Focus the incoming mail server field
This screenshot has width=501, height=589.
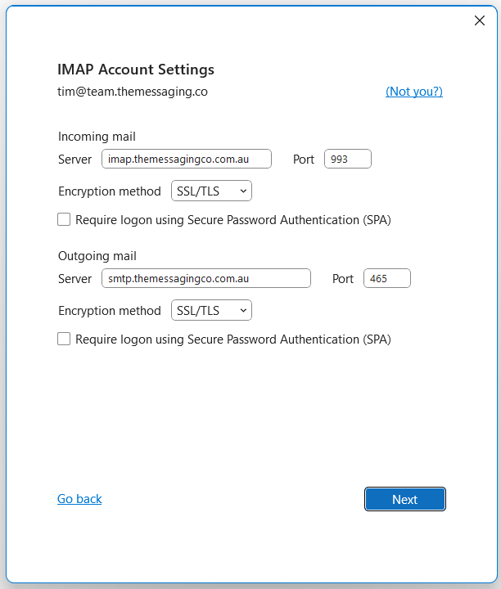187,159
